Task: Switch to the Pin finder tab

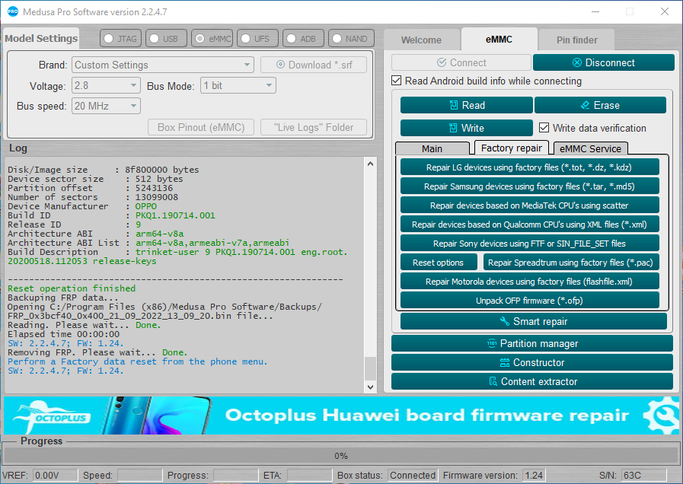Action: pyautogui.click(x=576, y=40)
